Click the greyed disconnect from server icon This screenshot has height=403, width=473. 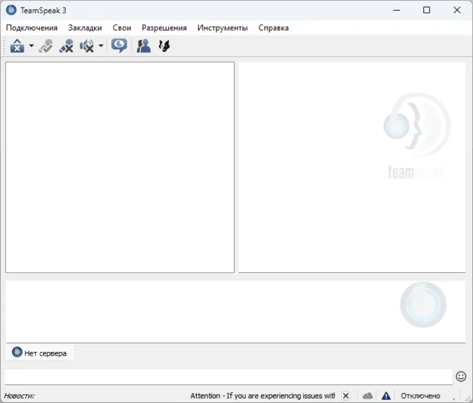point(46,46)
